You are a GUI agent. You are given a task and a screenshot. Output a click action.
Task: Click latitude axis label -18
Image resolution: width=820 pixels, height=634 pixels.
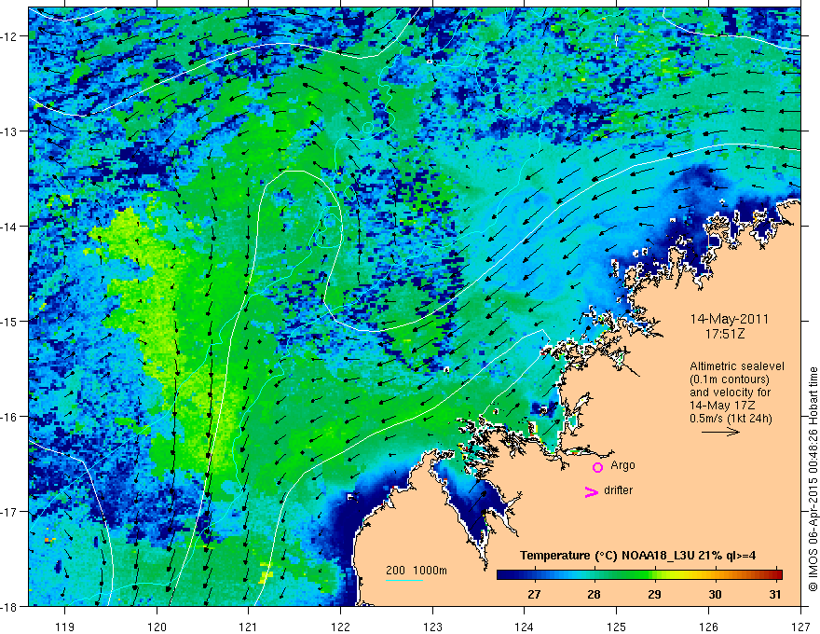click(x=9, y=606)
